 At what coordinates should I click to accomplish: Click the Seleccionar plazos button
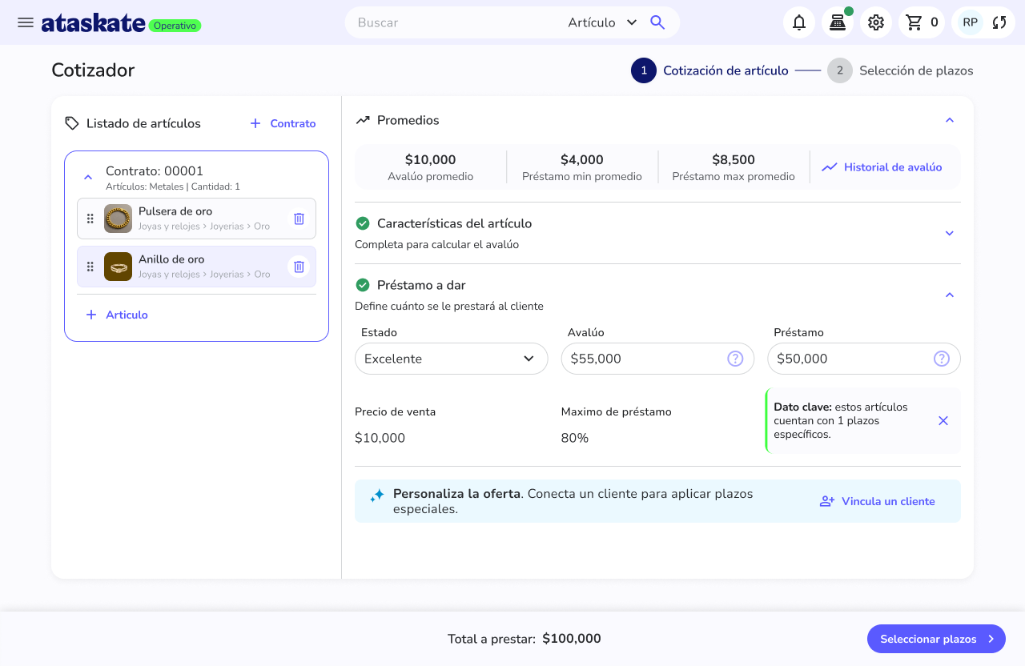(x=936, y=639)
